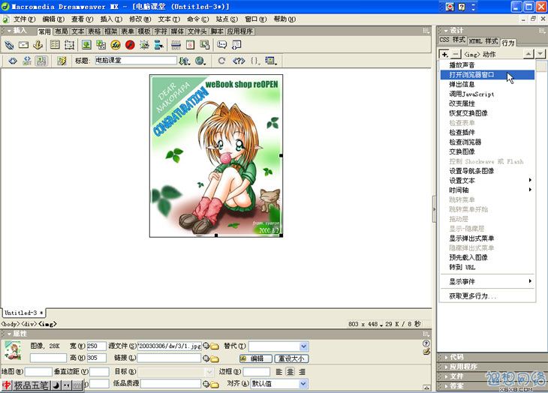Insert a Navigation Bar
Image resolution: width=548 pixels, height=393 pixels.
[x=159, y=45]
